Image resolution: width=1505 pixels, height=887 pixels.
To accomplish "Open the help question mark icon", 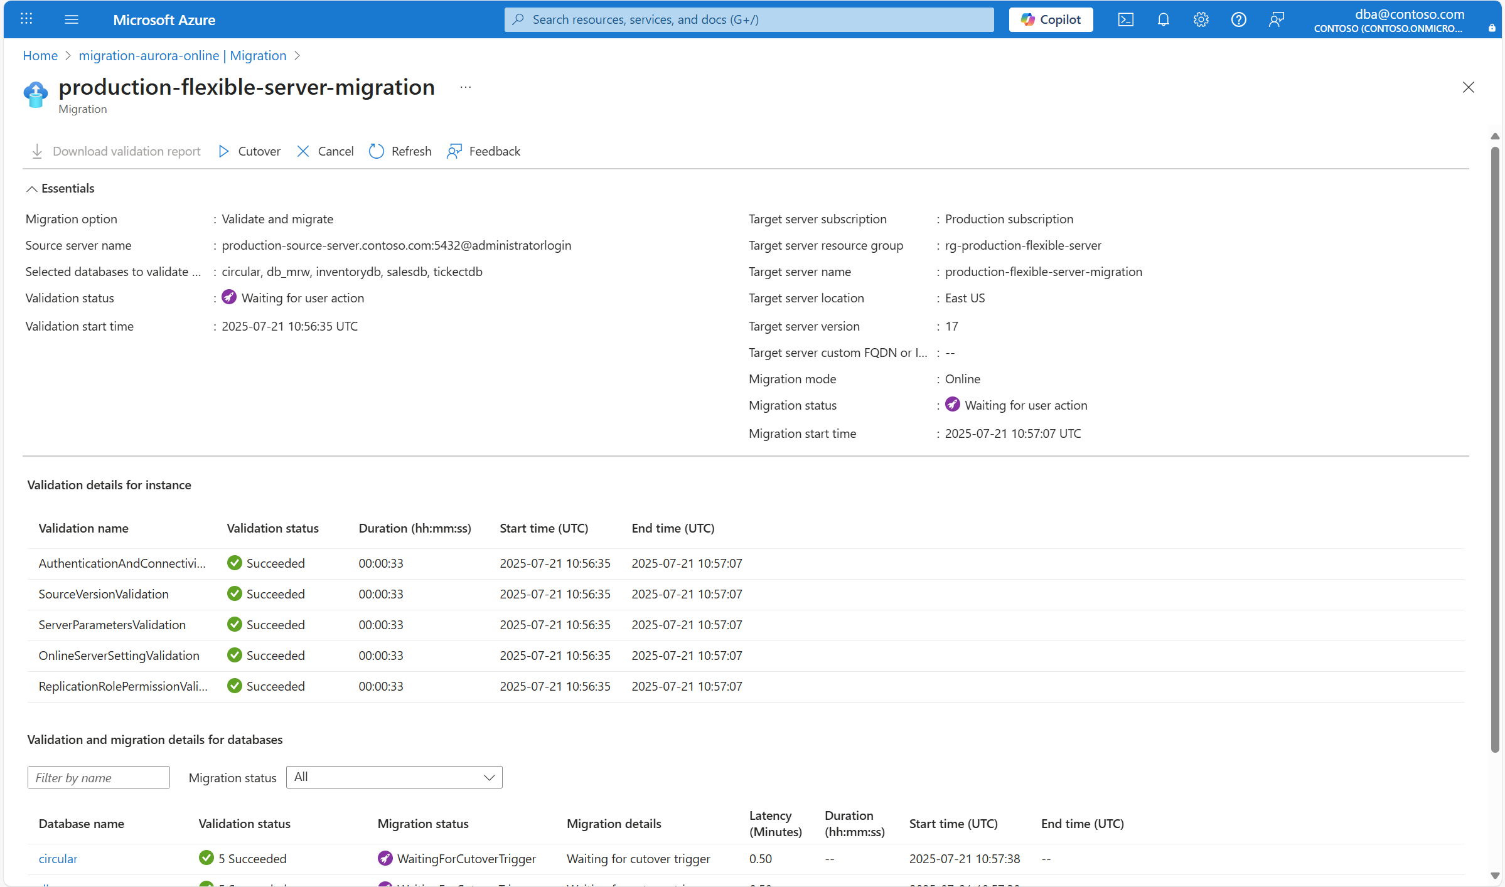I will [x=1238, y=19].
